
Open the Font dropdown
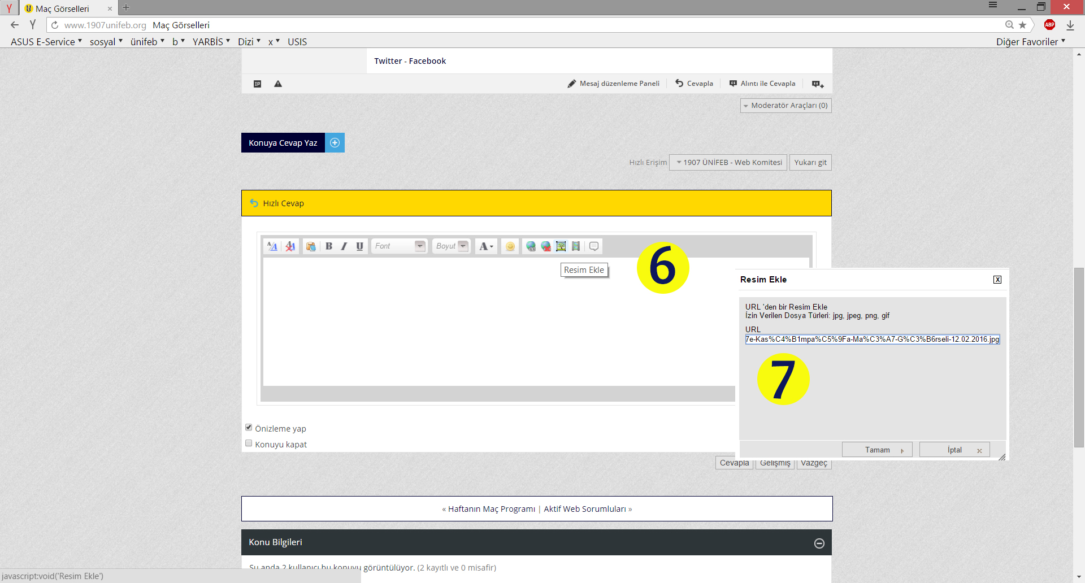[x=399, y=246]
